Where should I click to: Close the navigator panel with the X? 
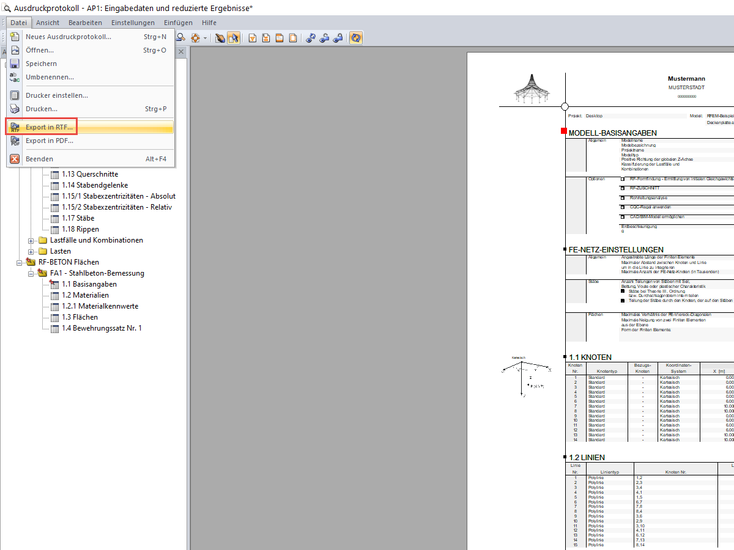coord(181,52)
